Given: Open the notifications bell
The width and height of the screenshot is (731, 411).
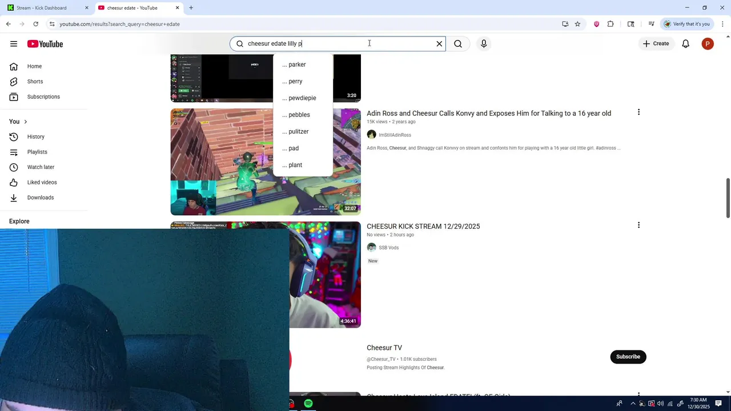Looking at the screenshot, I should [x=686, y=44].
